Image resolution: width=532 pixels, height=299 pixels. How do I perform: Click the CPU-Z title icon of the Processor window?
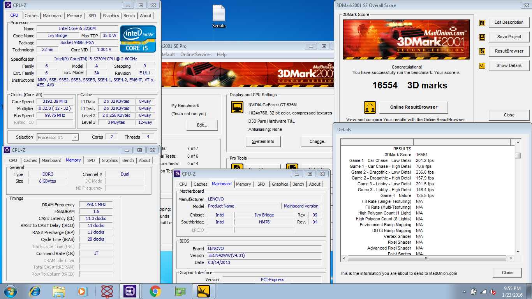[8, 5]
